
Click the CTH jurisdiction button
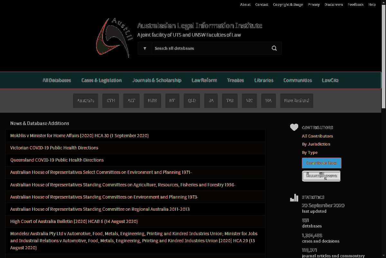[111, 101]
